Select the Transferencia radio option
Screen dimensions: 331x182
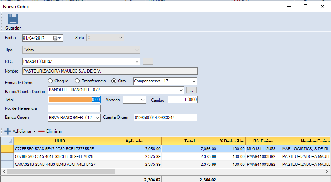tap(77, 81)
